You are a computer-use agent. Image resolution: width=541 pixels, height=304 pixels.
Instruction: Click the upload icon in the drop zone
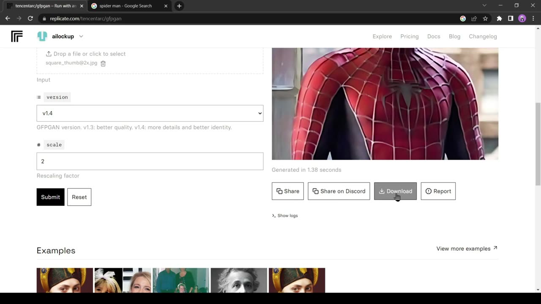[49, 54]
